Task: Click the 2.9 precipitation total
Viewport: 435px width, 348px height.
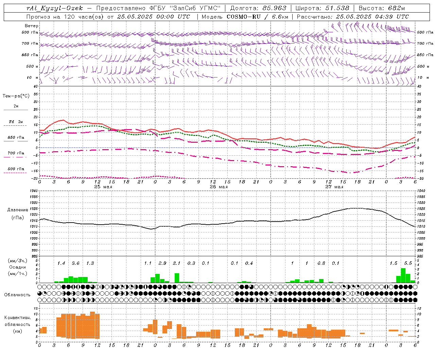Action: pos(162,263)
